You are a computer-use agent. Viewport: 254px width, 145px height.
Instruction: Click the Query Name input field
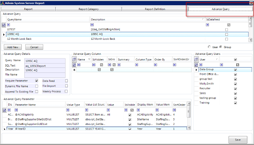click(45, 61)
